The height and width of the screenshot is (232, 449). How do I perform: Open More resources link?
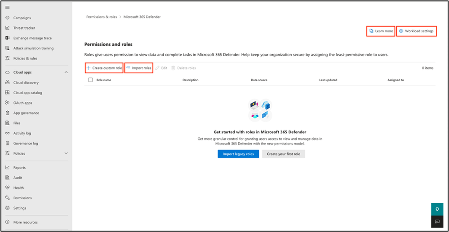tap(26, 222)
